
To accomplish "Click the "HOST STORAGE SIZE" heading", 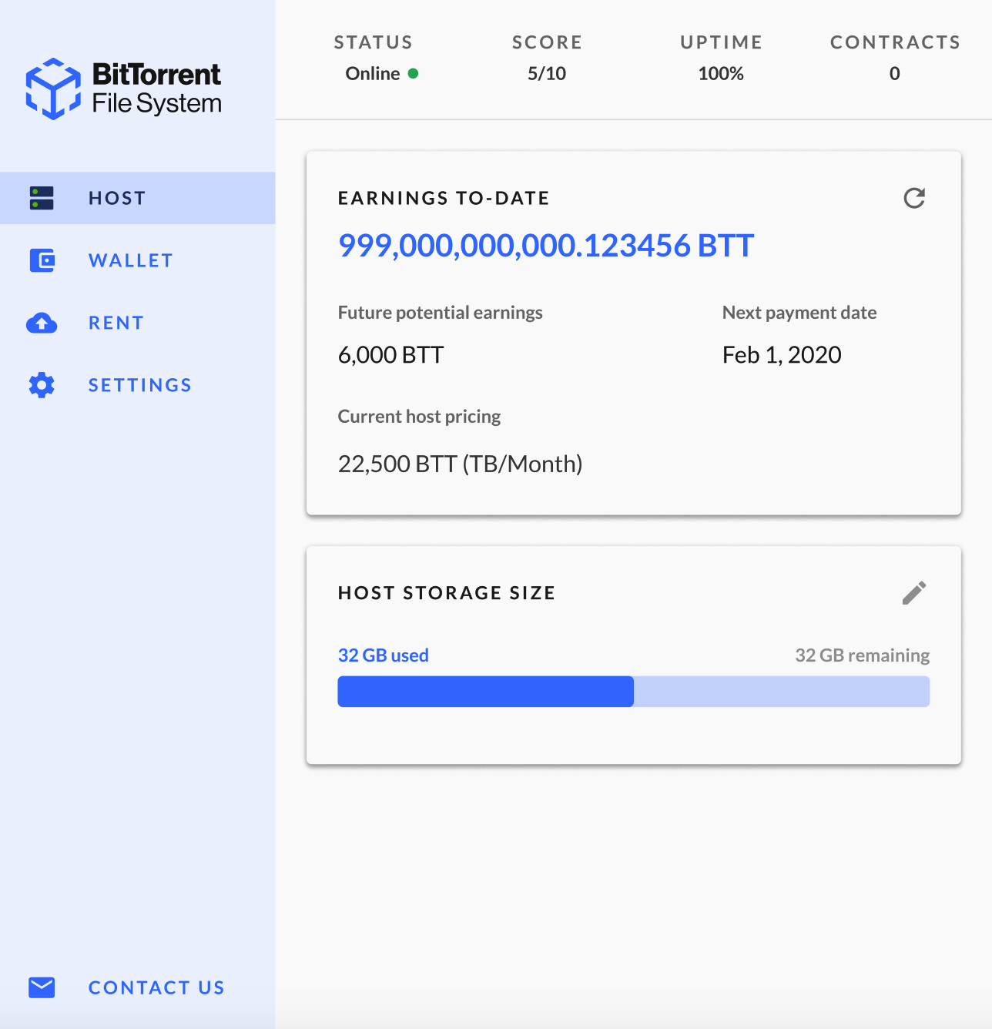I will click(447, 593).
